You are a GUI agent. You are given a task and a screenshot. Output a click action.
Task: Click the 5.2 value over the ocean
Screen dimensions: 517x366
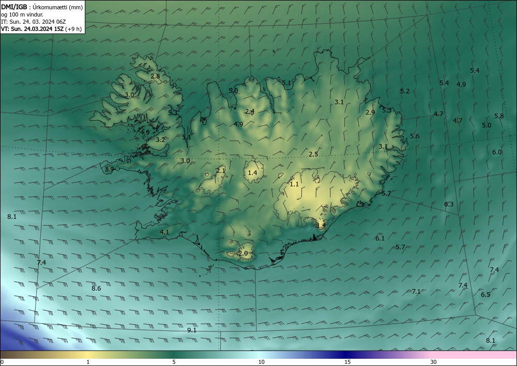point(405,91)
